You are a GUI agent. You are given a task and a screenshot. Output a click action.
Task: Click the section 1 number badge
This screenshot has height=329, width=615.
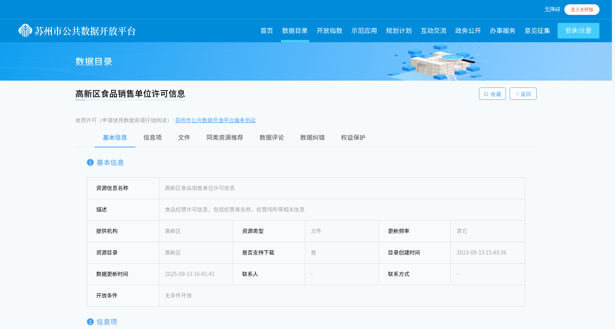[90, 162]
